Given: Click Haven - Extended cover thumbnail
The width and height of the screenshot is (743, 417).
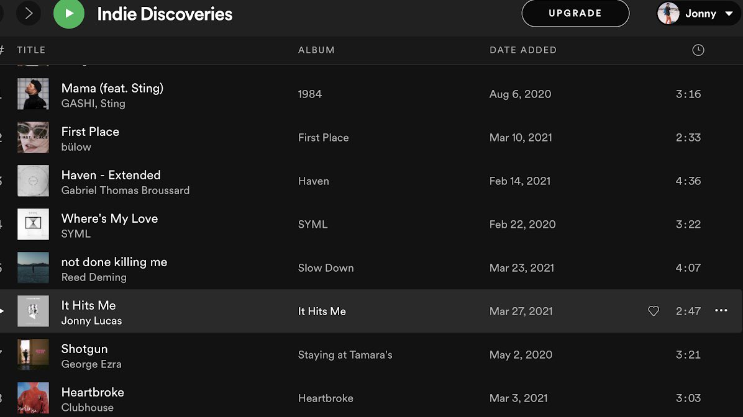Looking at the screenshot, I should click(33, 181).
